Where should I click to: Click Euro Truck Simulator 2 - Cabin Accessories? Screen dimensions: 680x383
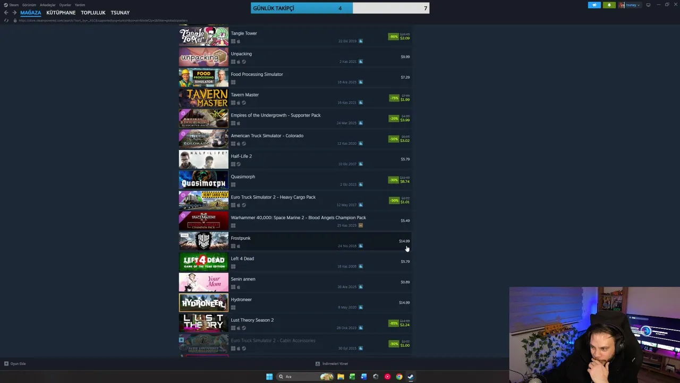[273, 340]
